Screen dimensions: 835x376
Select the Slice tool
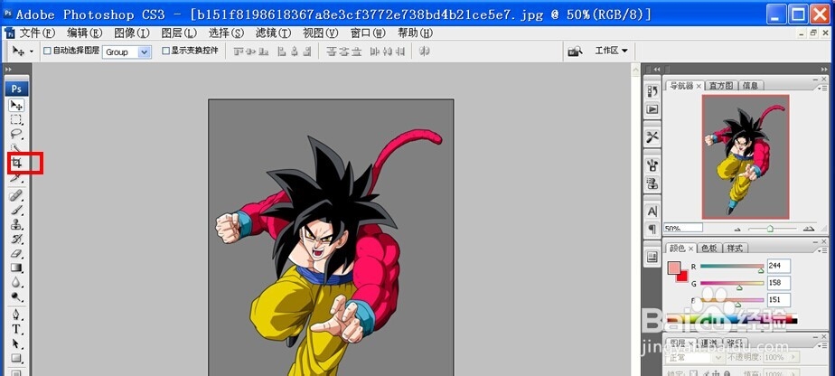[x=16, y=178]
